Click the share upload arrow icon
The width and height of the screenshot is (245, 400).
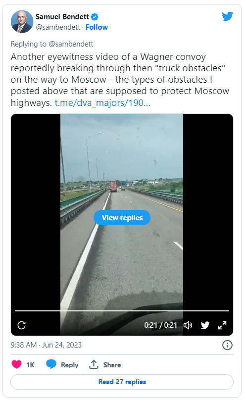pyautogui.click(x=94, y=364)
